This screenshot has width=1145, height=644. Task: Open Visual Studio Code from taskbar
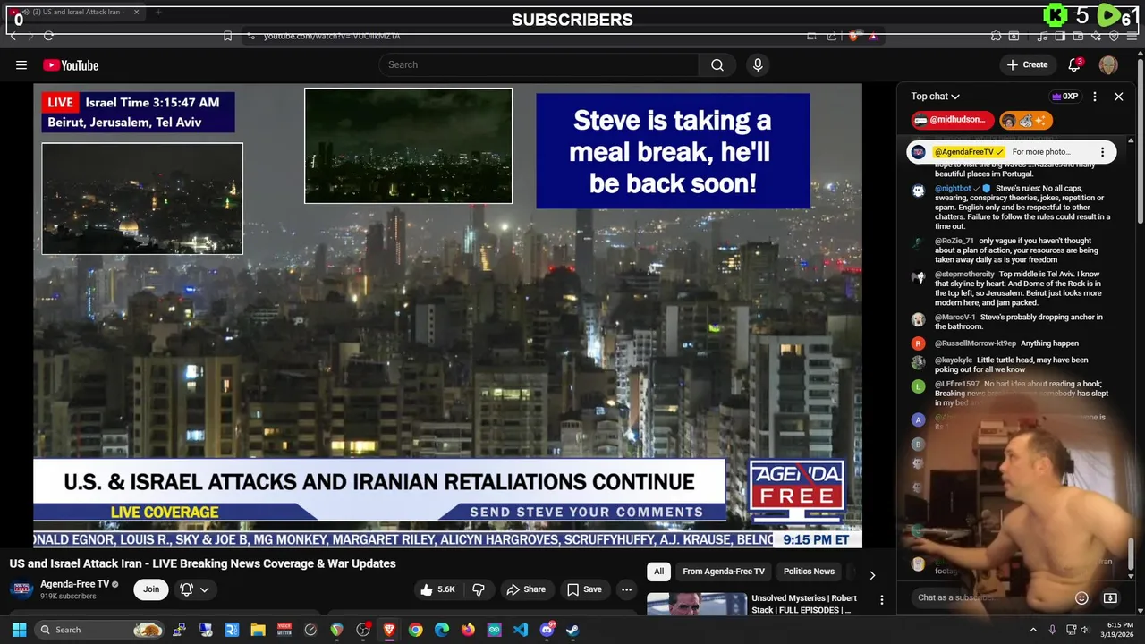(x=521, y=630)
